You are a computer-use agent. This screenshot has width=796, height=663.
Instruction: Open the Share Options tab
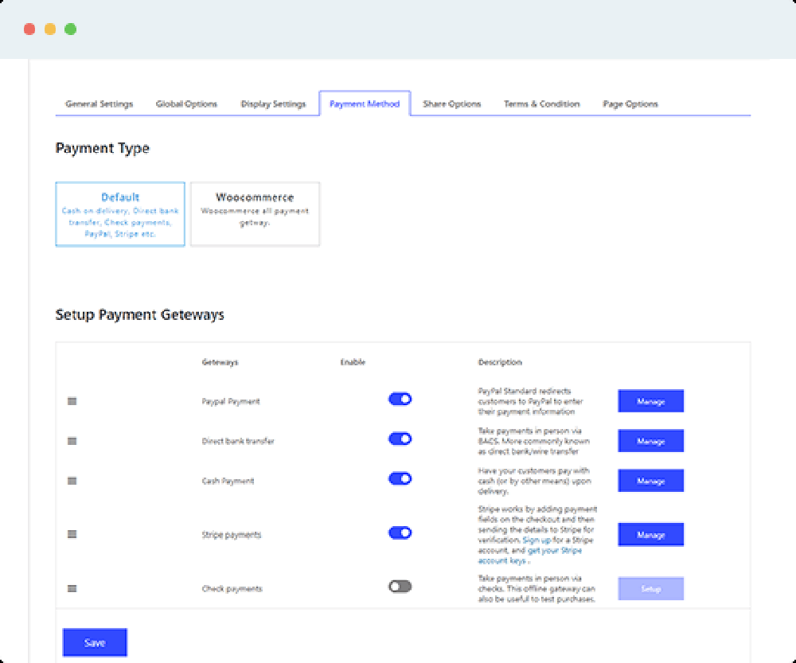click(452, 103)
